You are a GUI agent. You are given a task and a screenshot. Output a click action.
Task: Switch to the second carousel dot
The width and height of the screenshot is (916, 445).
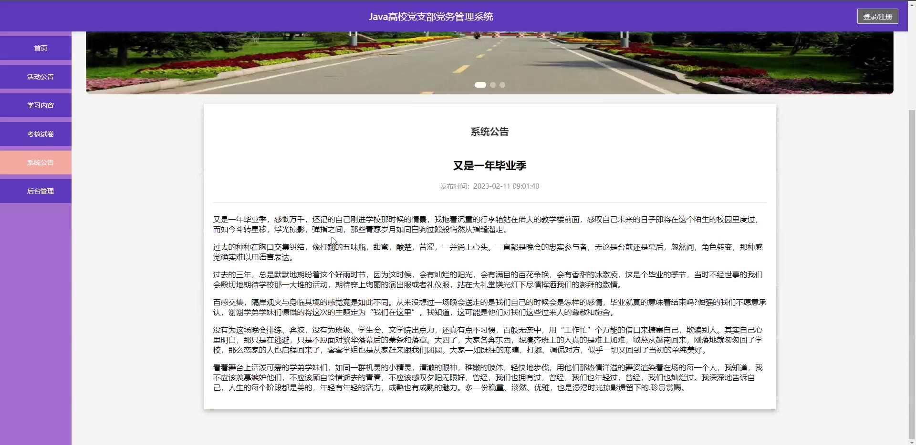[x=493, y=85]
